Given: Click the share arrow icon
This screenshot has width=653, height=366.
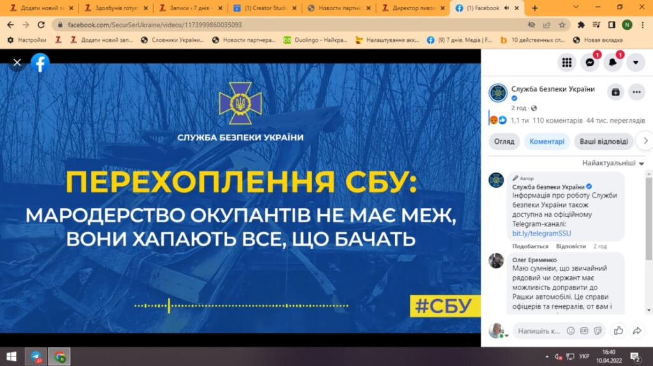Looking at the screenshot, I should 636,330.
